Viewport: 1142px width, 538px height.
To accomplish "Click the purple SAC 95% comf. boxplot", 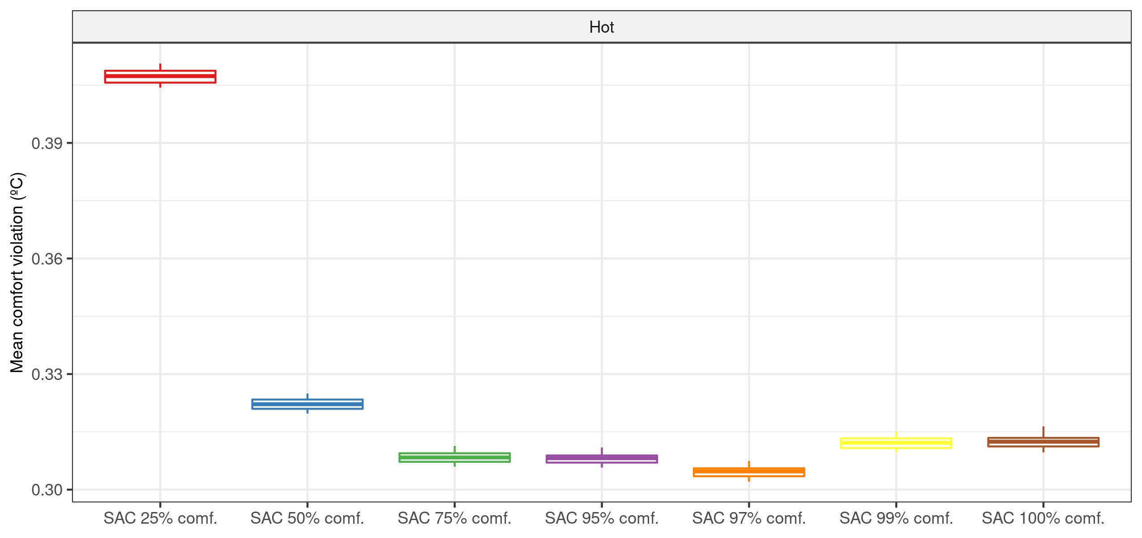I will 602,459.
